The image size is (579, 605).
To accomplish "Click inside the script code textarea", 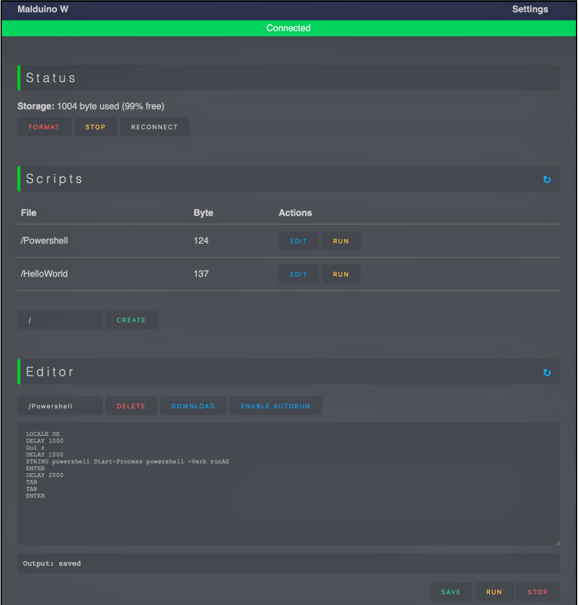I will tap(288, 484).
